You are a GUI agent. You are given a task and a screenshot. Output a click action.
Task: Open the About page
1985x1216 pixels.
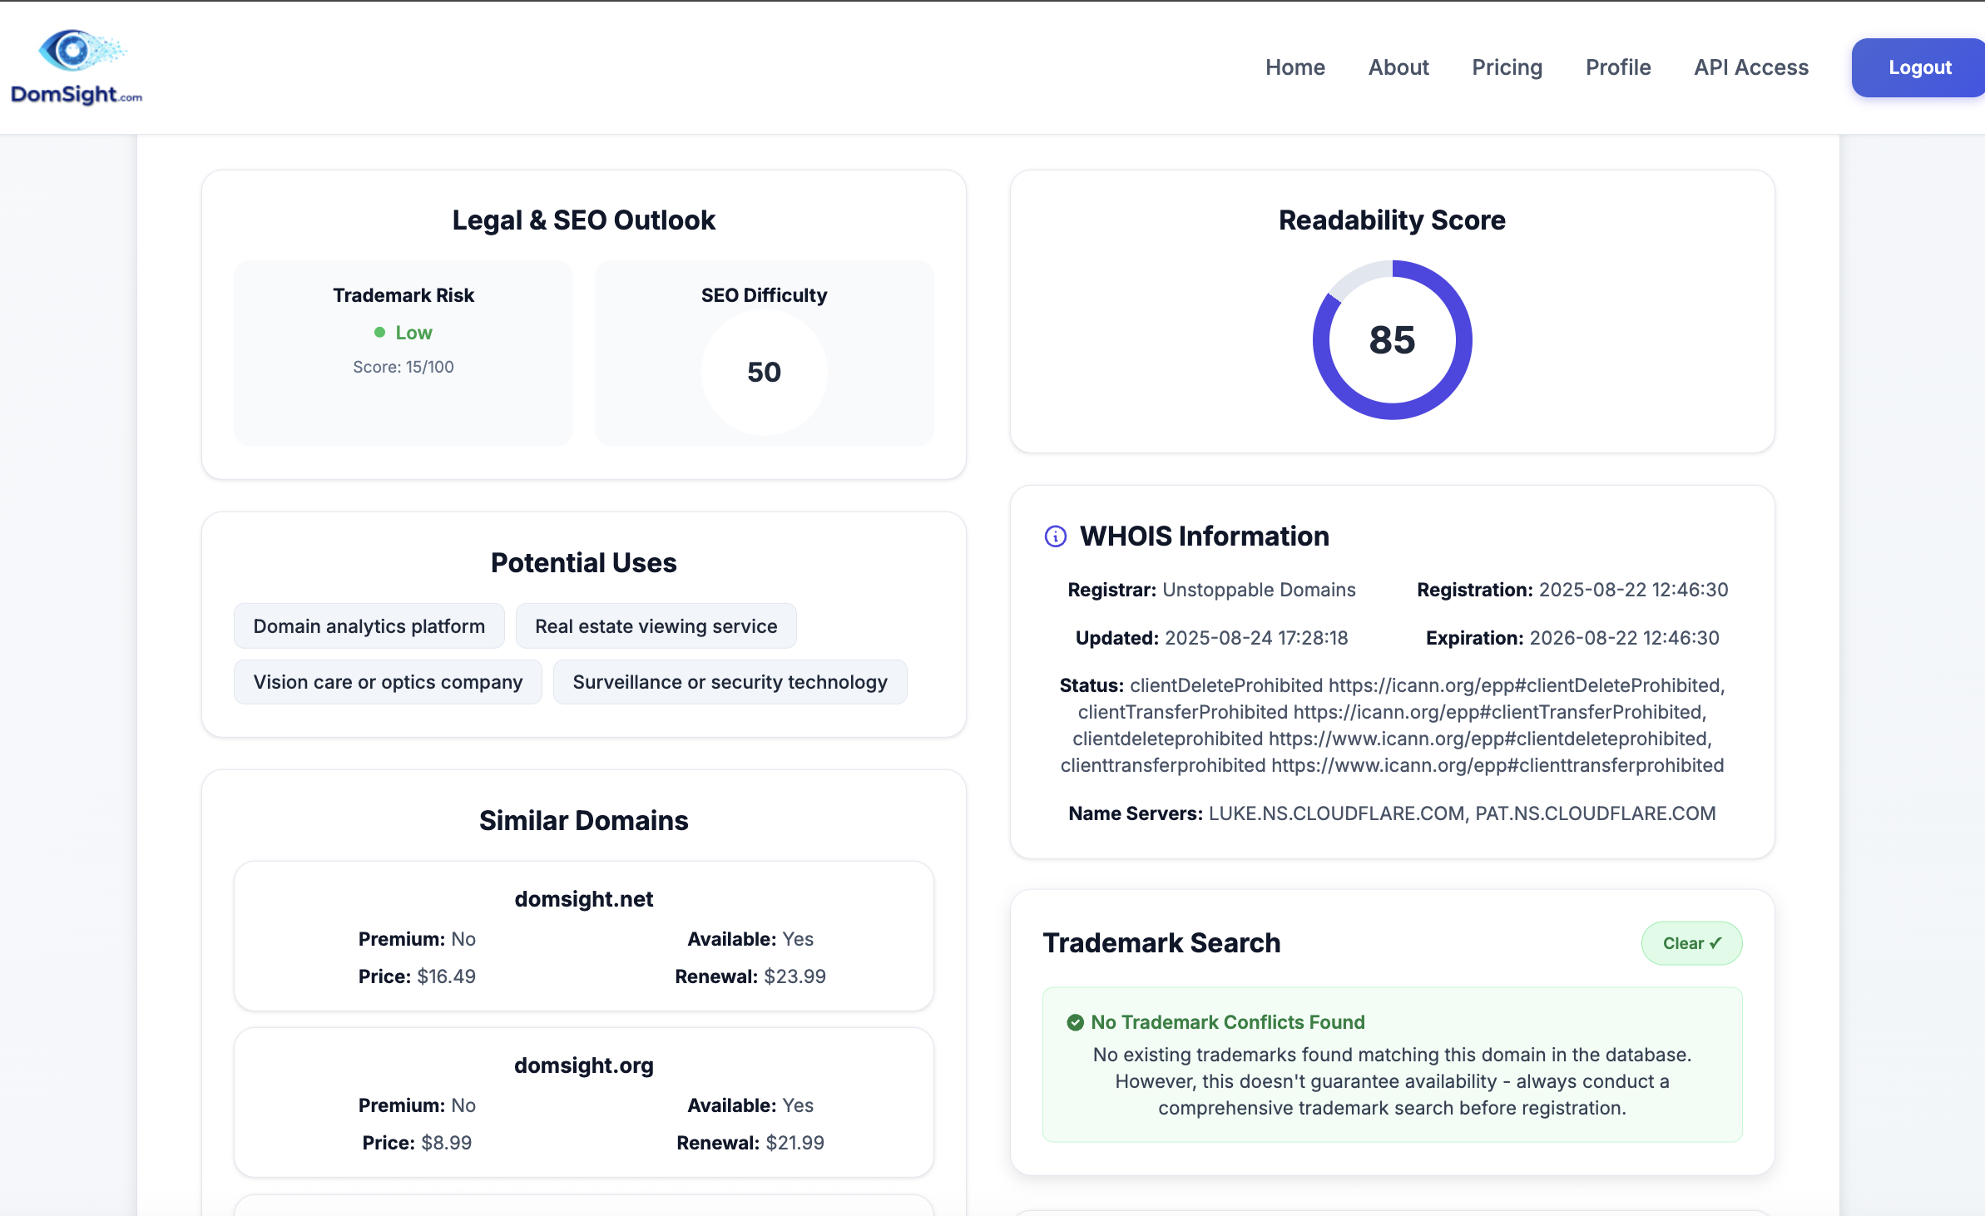click(1398, 67)
